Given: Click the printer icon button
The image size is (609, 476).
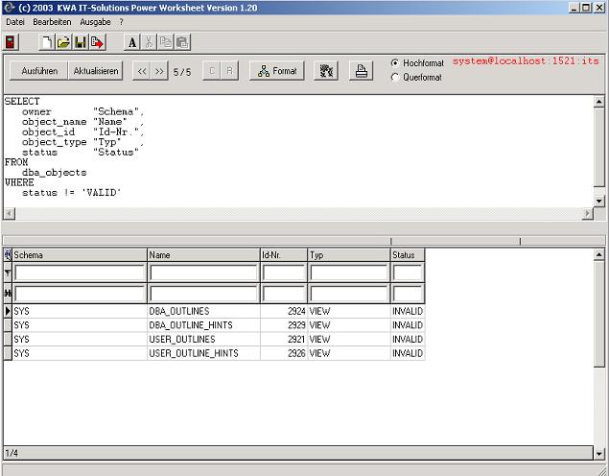Looking at the screenshot, I should (361, 71).
